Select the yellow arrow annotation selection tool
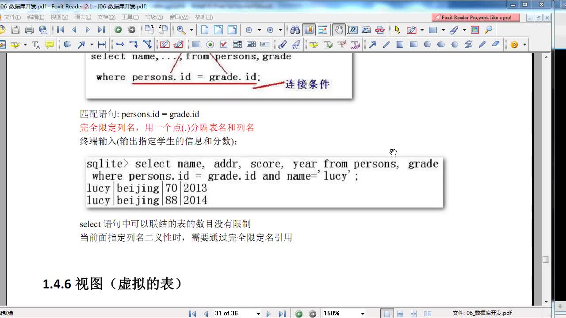Viewport: 566px width, 318px height. tap(397, 30)
